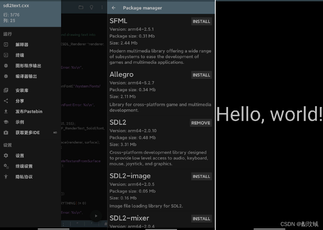323x230 pixels.
Task: Click the share icon beside 分享
Action: (6, 101)
